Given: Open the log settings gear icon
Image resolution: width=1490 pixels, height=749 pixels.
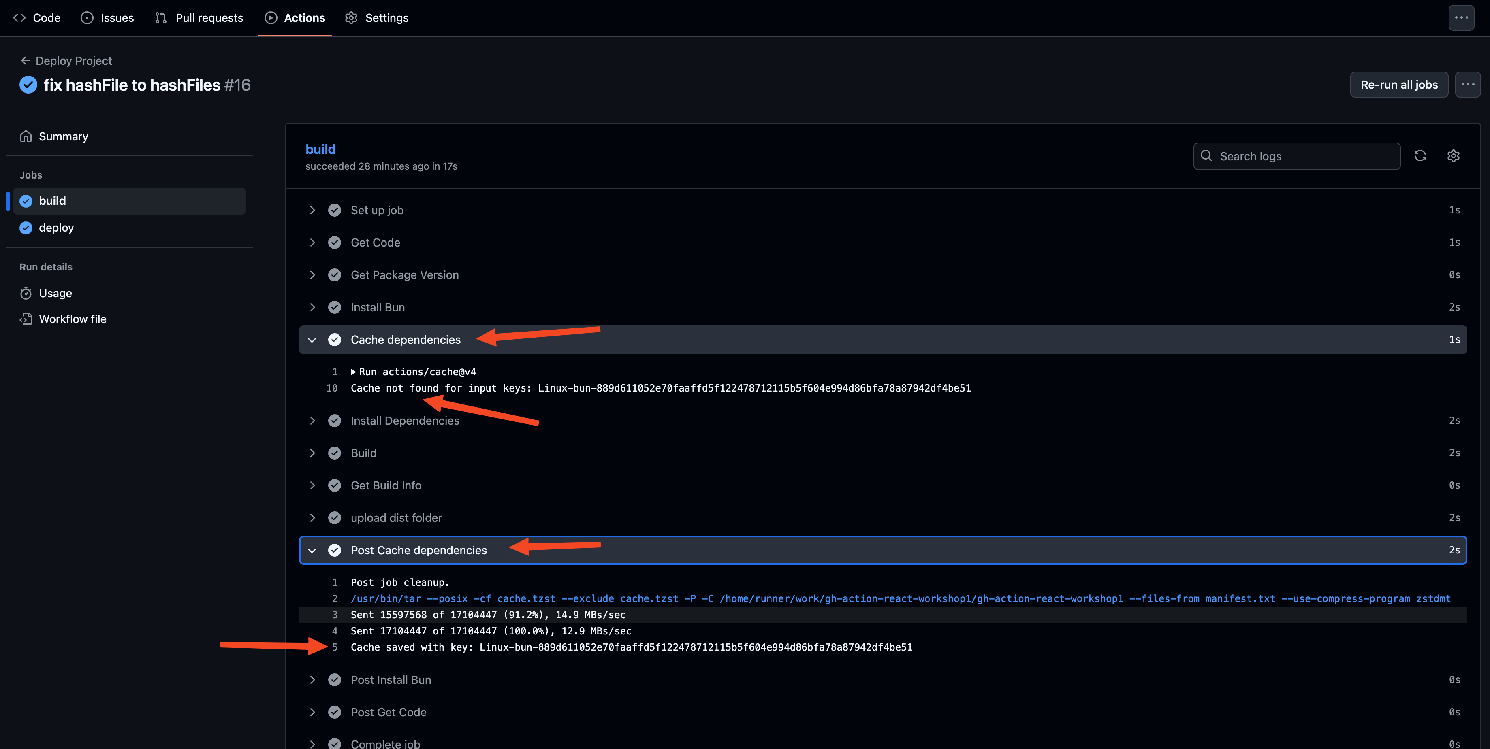Looking at the screenshot, I should point(1454,155).
